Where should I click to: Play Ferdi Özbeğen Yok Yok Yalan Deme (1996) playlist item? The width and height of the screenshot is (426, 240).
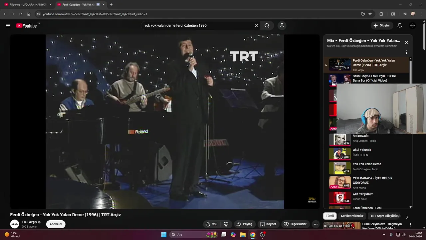(366, 65)
